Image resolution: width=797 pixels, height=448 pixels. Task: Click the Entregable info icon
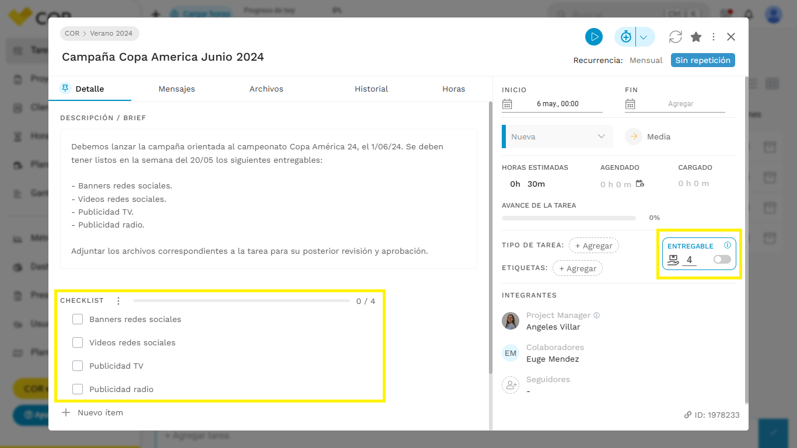click(x=728, y=245)
